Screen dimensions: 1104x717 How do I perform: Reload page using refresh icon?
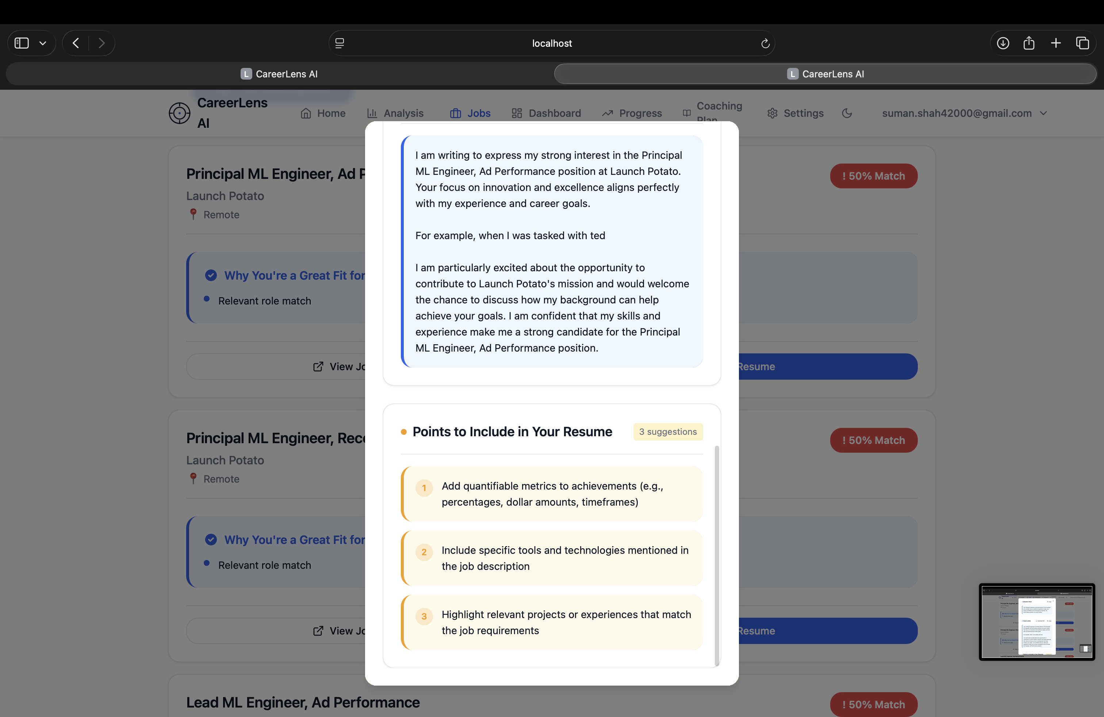[x=765, y=43]
